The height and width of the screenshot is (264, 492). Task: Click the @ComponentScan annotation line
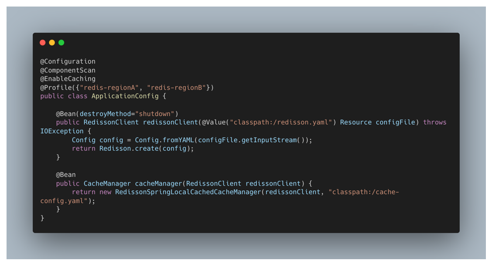coord(68,70)
